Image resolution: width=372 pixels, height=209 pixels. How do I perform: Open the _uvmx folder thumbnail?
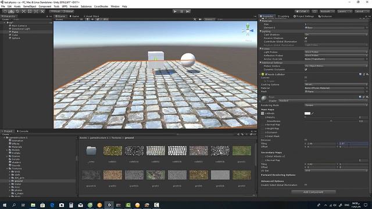(x=91, y=151)
